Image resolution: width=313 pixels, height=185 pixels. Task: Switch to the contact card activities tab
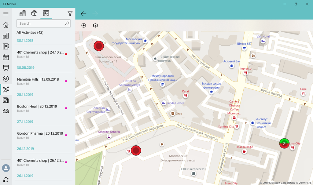46,13
